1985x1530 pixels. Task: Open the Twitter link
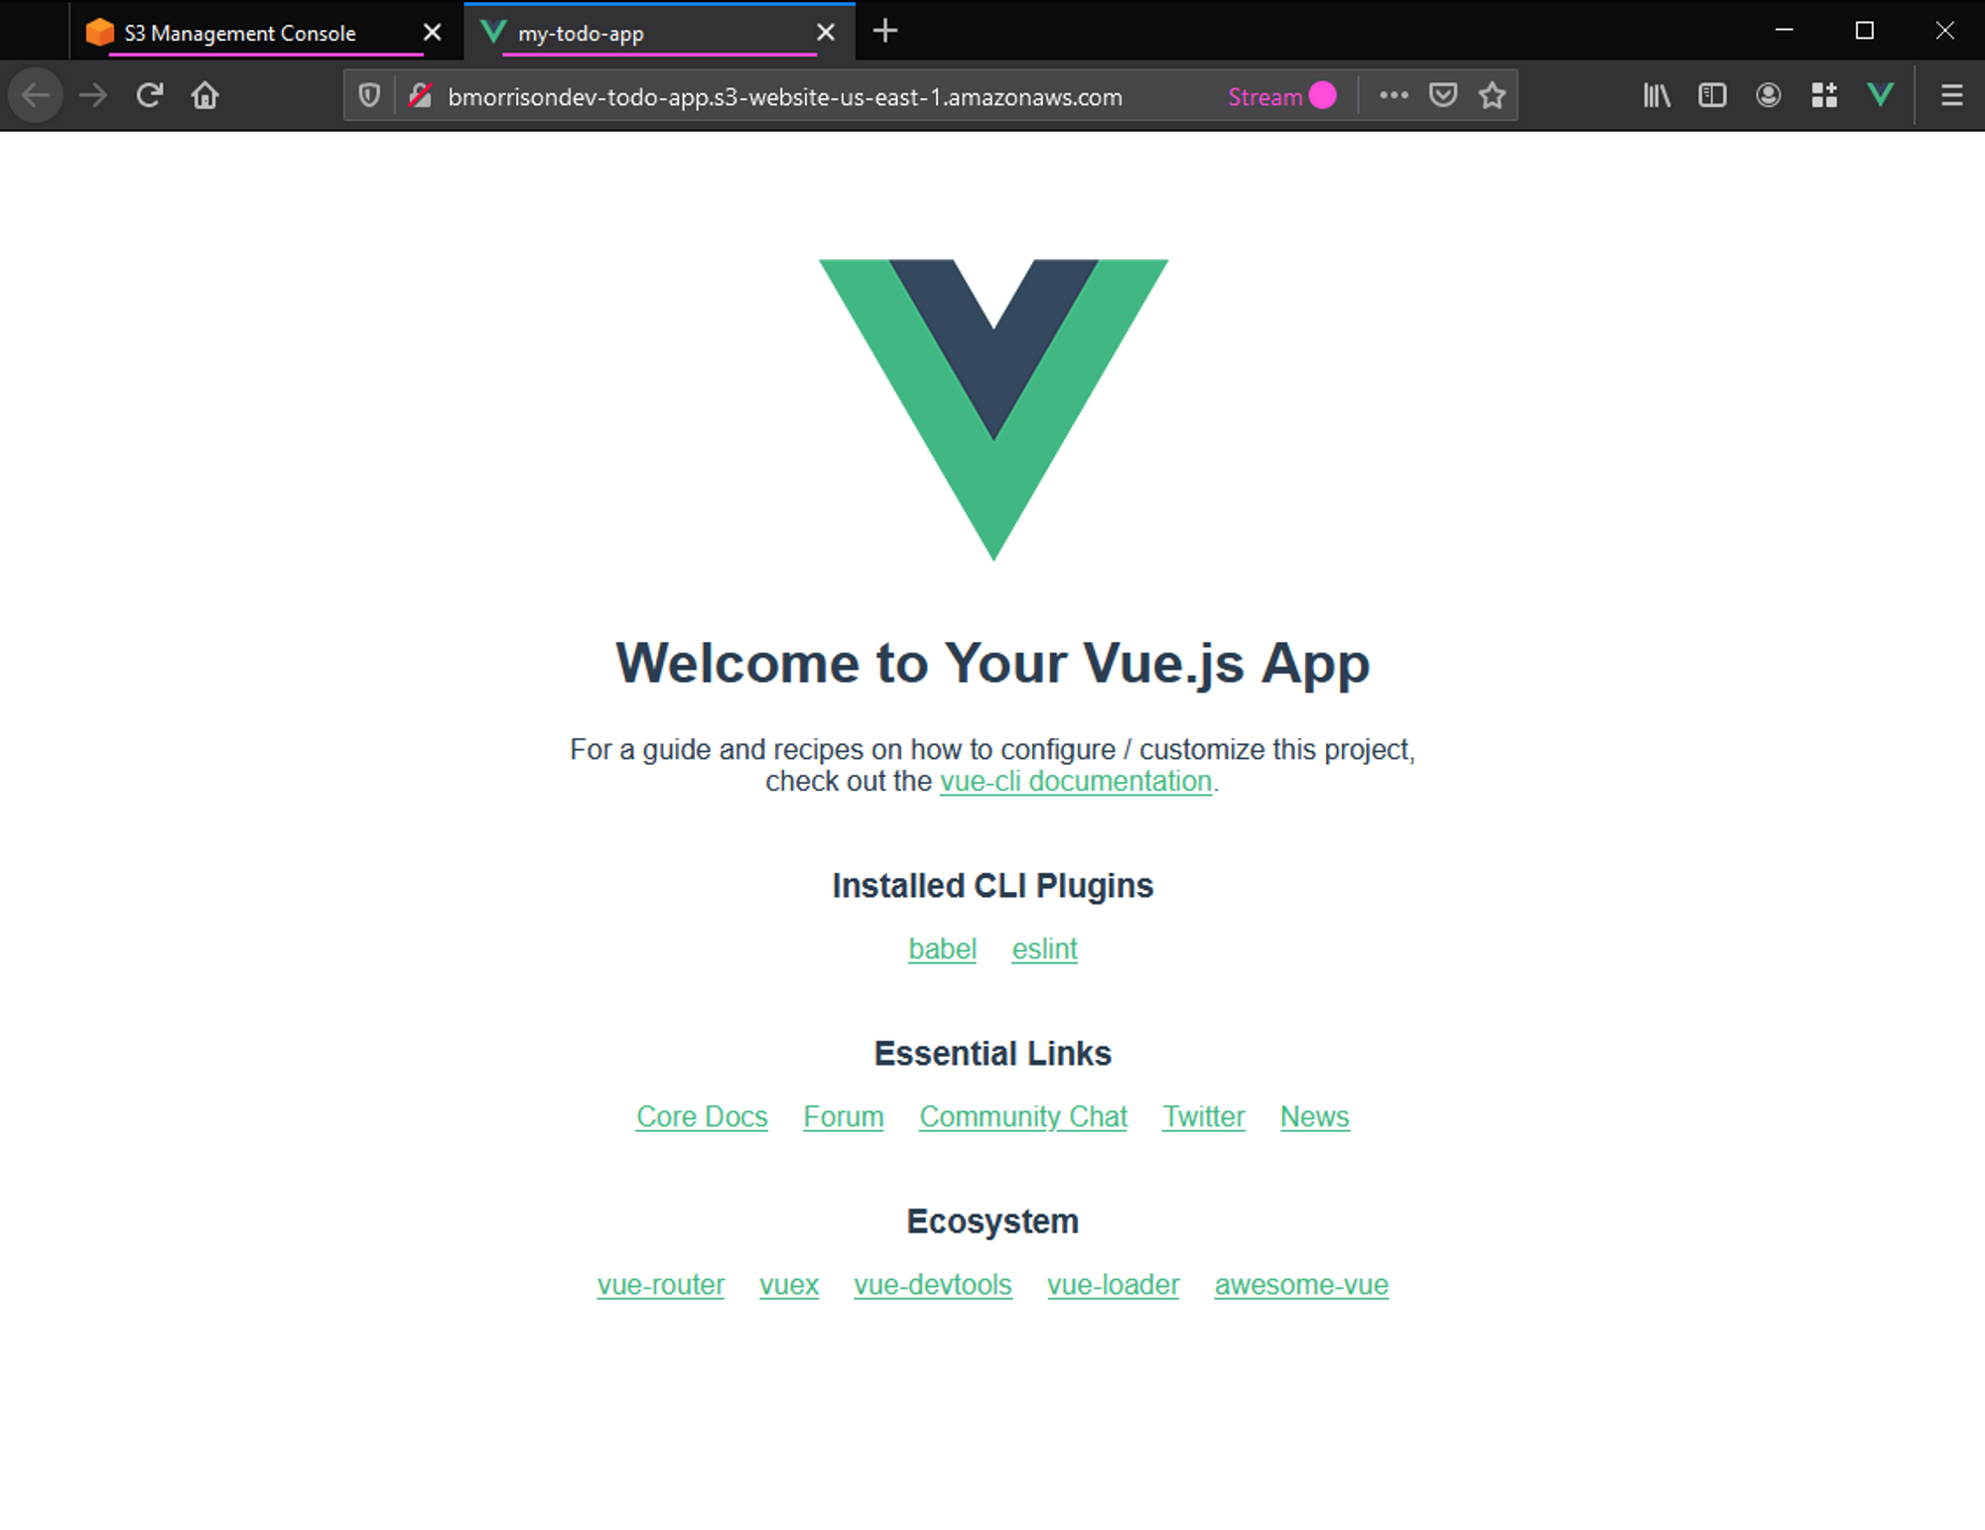[1203, 1117]
